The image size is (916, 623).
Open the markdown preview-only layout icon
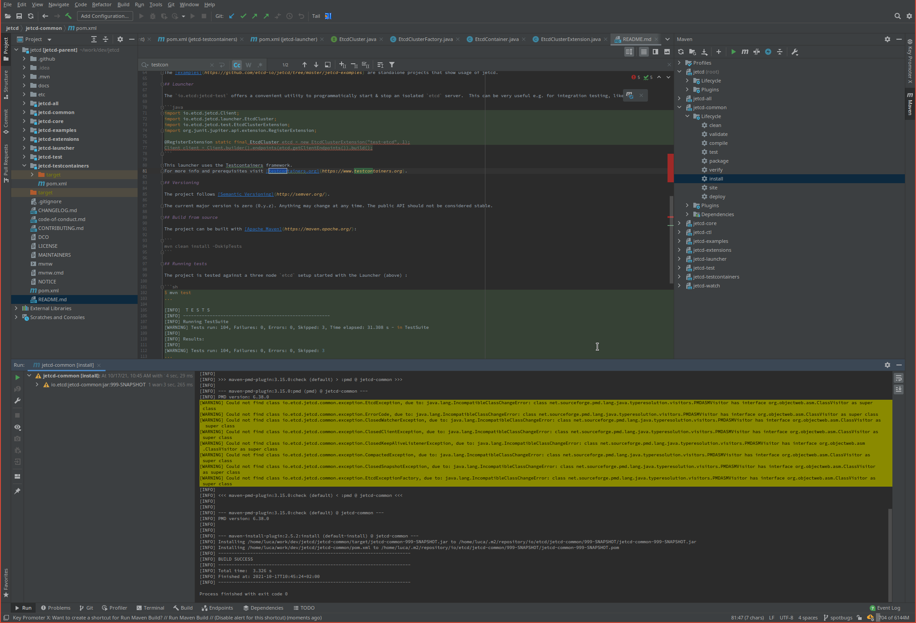coord(667,52)
